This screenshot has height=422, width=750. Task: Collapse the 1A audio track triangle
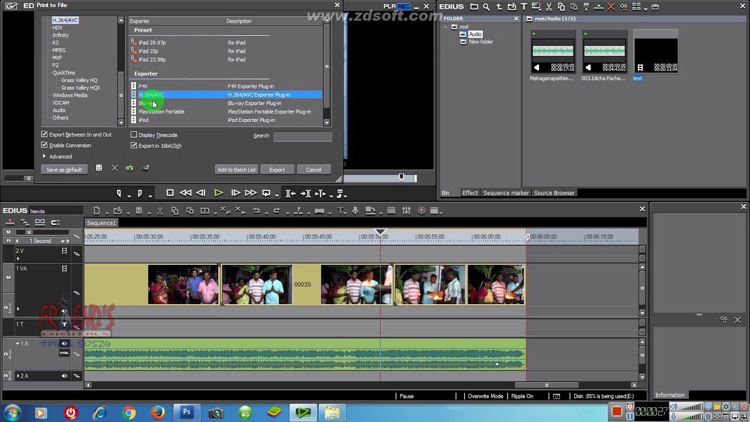[x=18, y=343]
